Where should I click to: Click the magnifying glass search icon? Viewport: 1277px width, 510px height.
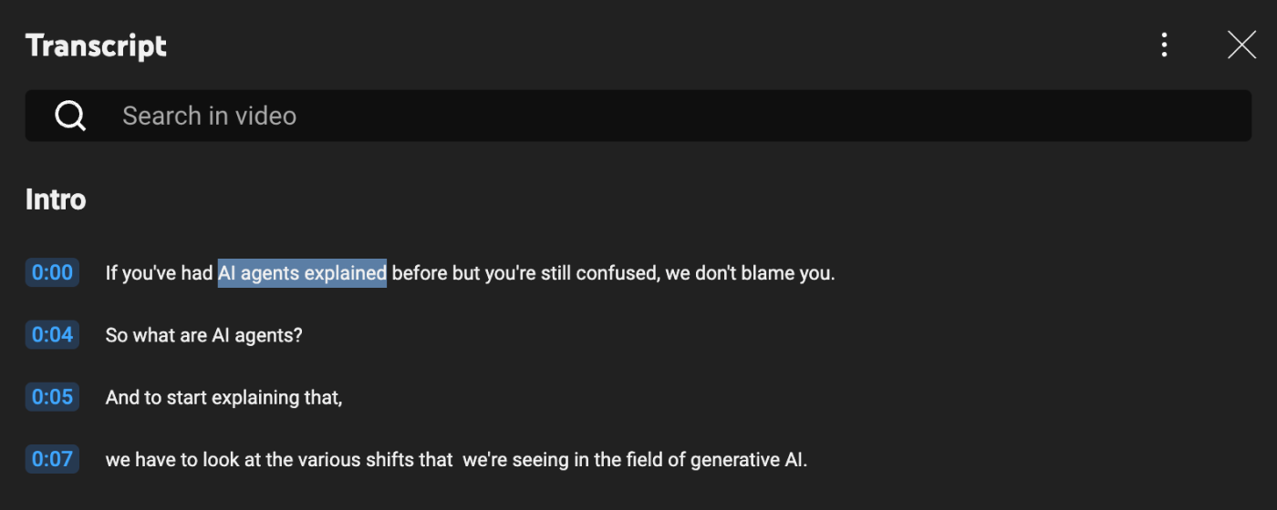pyautogui.click(x=70, y=116)
